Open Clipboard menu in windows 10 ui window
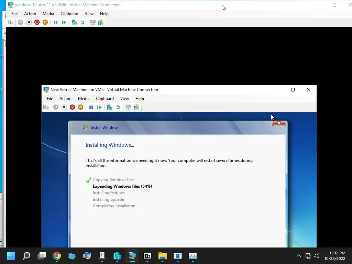Screen dimensions: 352x264 pyautogui.click(x=69, y=14)
